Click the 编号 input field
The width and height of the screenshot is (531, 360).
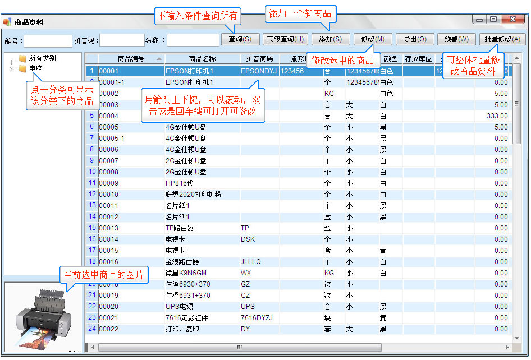point(48,40)
